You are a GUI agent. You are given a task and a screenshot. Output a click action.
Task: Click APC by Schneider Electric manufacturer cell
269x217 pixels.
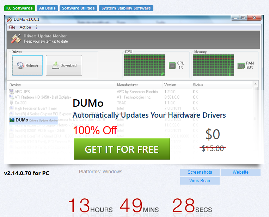coord(137,92)
